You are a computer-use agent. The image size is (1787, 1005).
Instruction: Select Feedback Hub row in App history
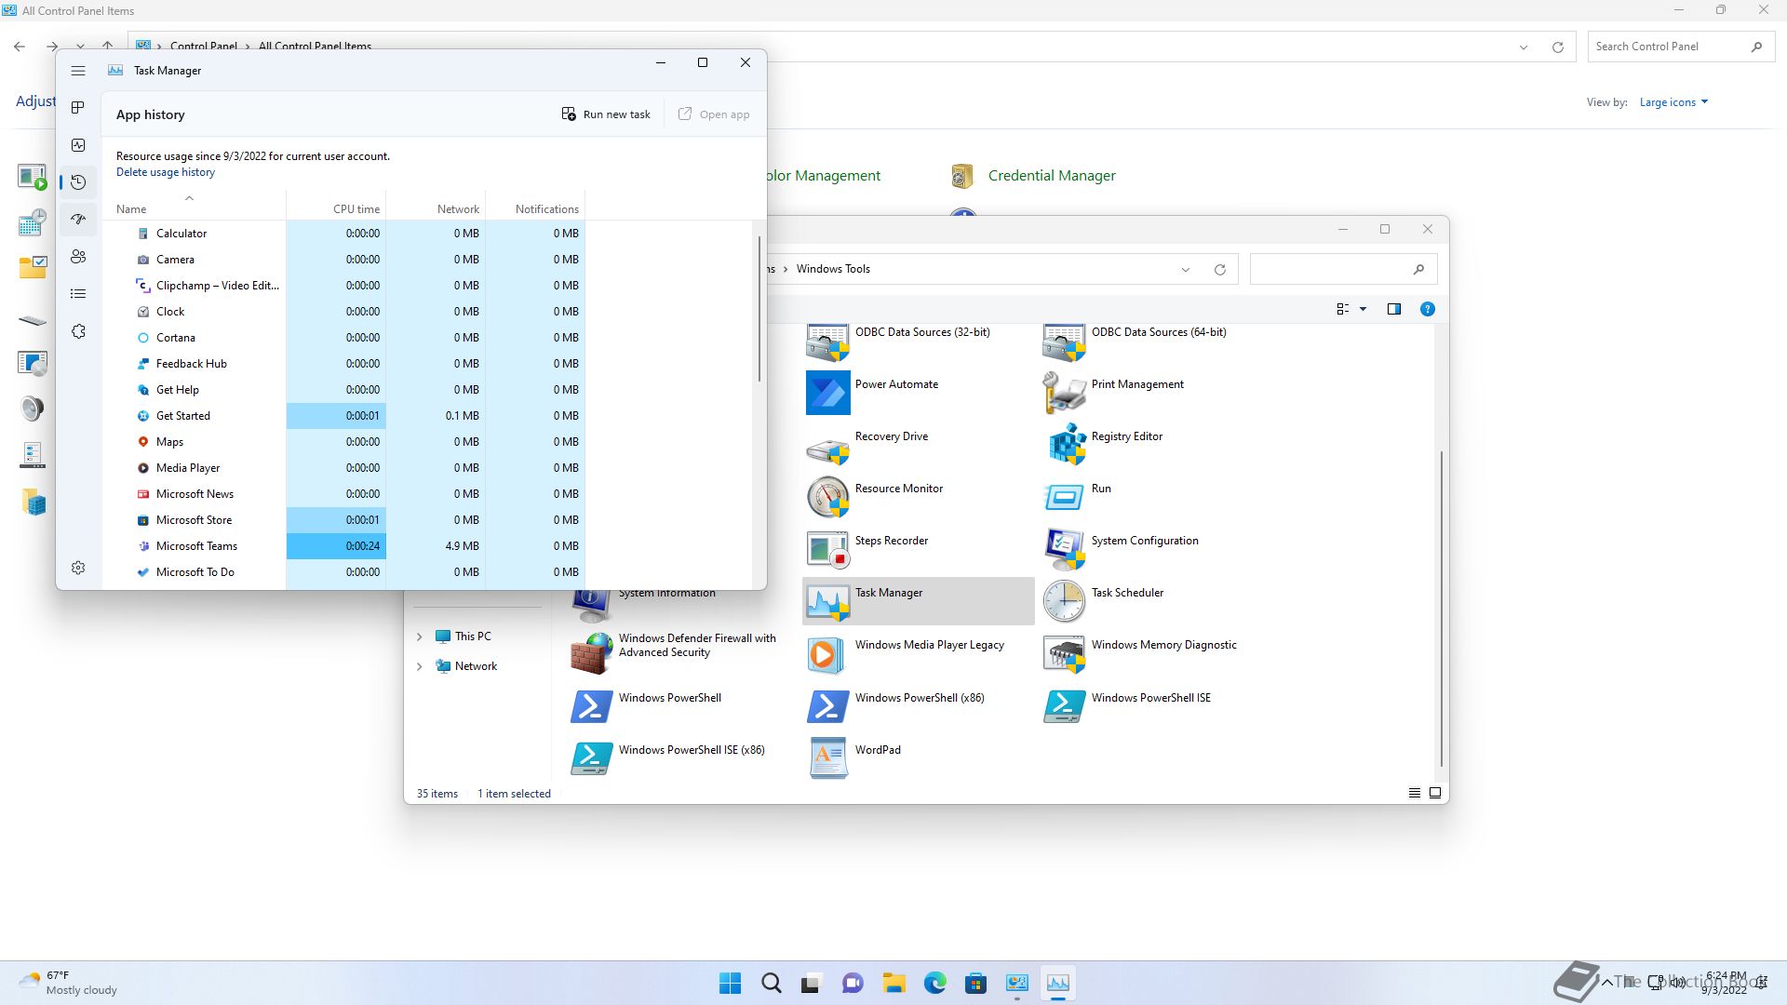[x=343, y=364]
